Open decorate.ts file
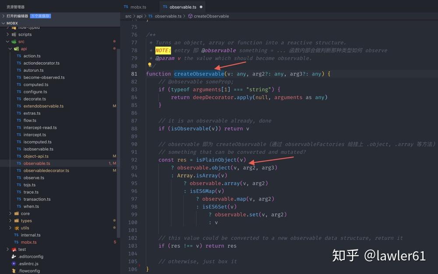 pos(35,99)
